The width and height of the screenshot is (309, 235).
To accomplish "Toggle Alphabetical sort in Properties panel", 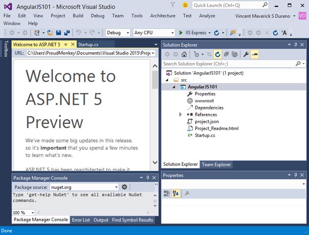I will (x=176, y=193).
